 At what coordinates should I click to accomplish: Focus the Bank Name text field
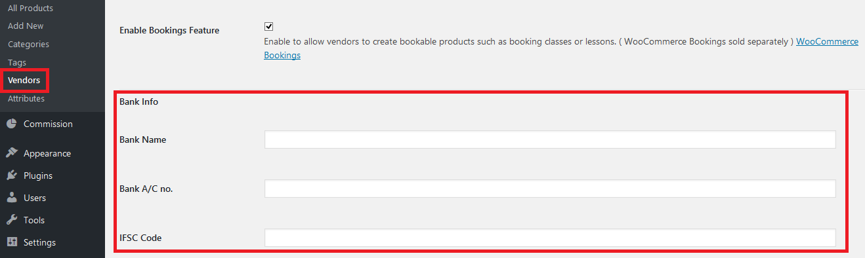click(x=550, y=139)
